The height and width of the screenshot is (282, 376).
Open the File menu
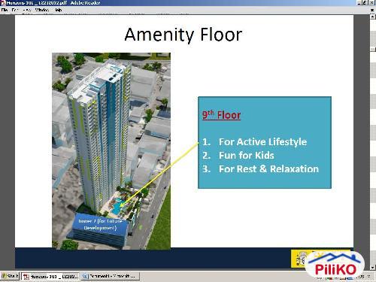[5, 10]
